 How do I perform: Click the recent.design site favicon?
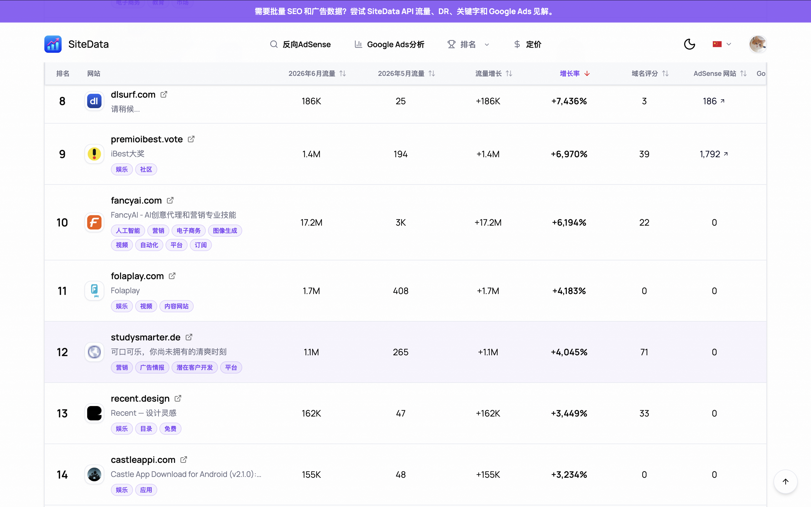tap(94, 413)
